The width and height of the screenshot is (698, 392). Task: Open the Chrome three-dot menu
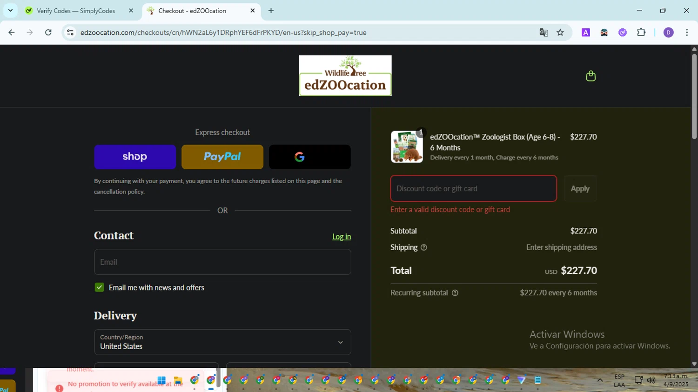click(x=687, y=33)
